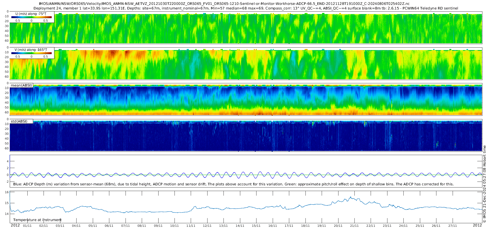Click the V velocity colorbar legend
This screenshot has width=487, height=230.
31,53
